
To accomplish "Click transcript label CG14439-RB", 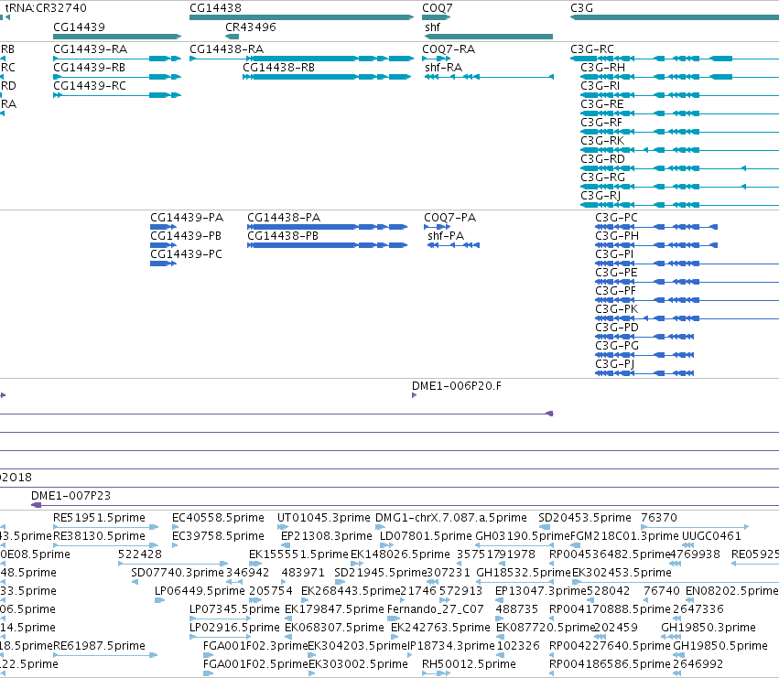I will pos(89,68).
